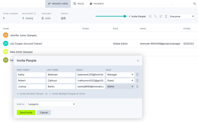Click the email field for Robert Calhoun
Image resolution: width=198 pixels, height=122 pixels.
pos(90,80)
